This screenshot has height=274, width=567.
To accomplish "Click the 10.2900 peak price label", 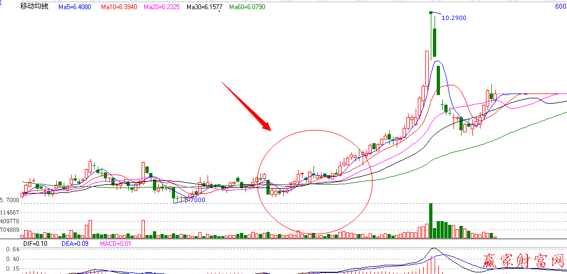I will click(453, 18).
